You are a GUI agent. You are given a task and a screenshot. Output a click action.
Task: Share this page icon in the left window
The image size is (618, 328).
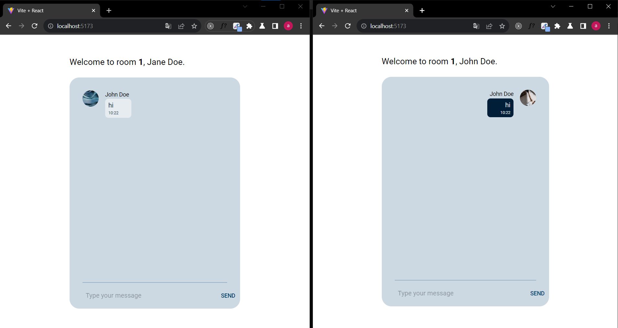[181, 26]
